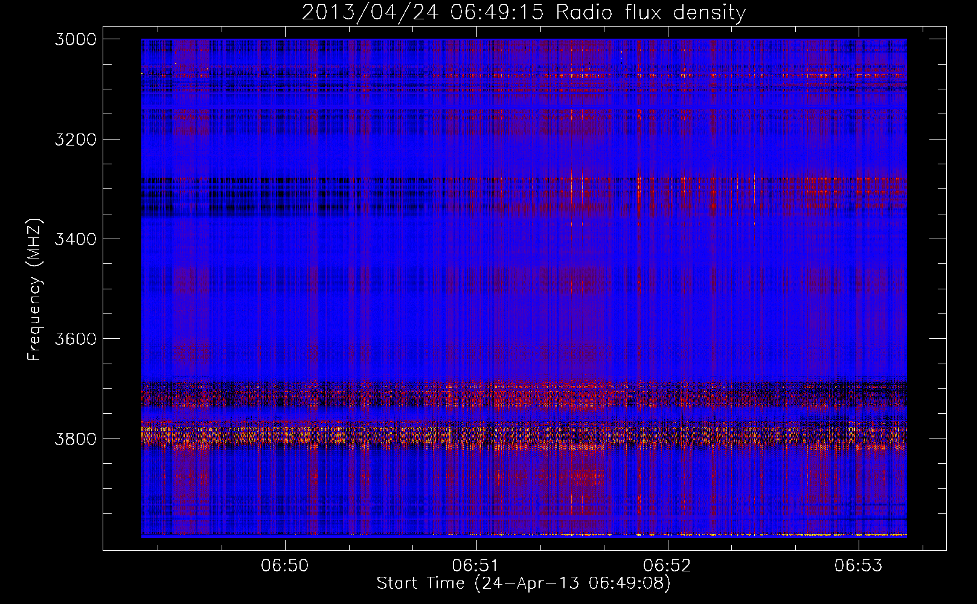Select the 3800 frequency axis label
This screenshot has height=604, width=977.
[75, 439]
